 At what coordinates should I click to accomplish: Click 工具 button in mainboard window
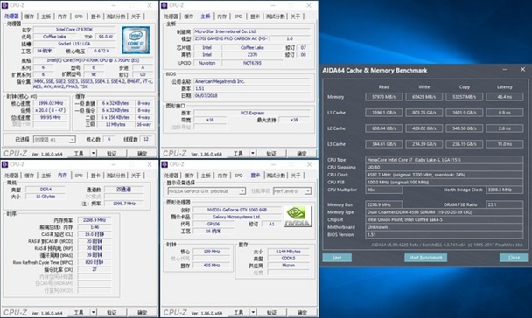238,154
